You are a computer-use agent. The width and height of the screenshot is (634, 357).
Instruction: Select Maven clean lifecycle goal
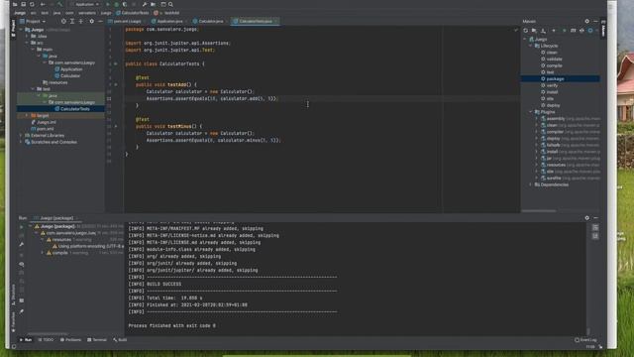pyautogui.click(x=549, y=53)
